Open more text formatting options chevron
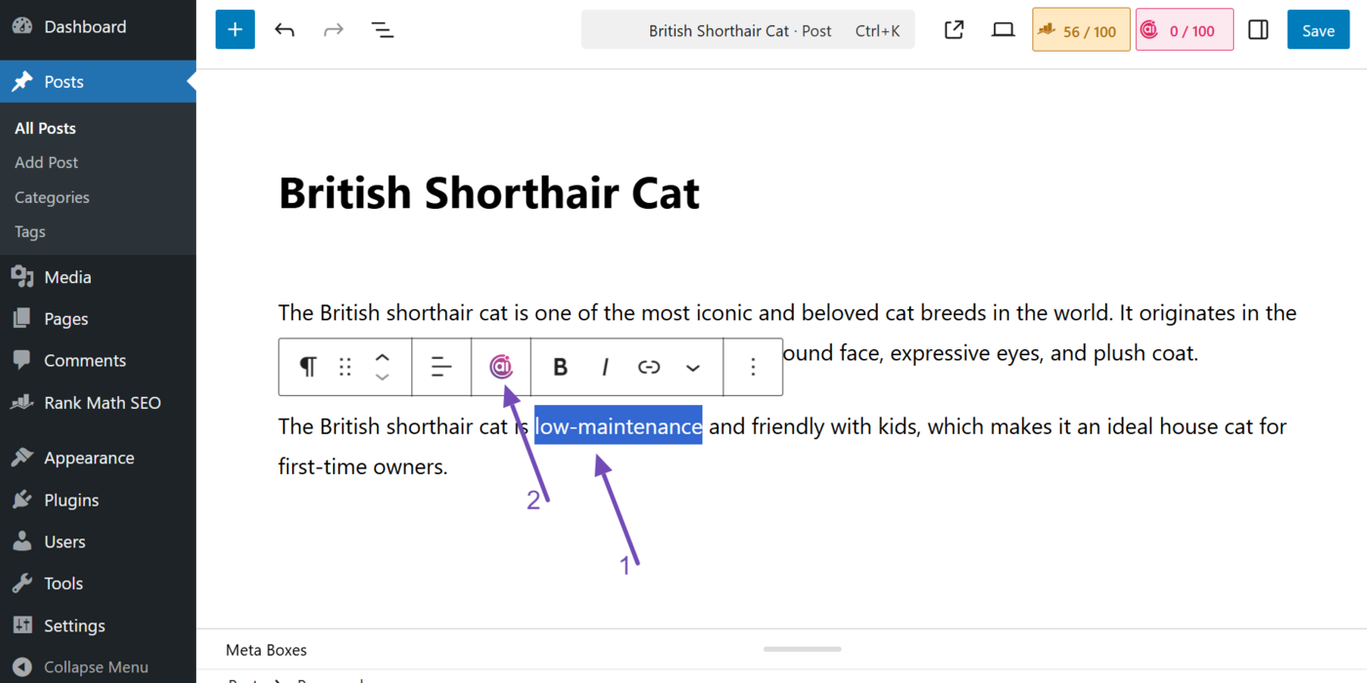1367x683 pixels. pos(692,366)
